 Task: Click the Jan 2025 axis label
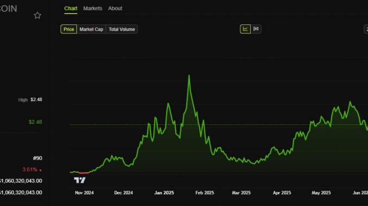(164, 192)
